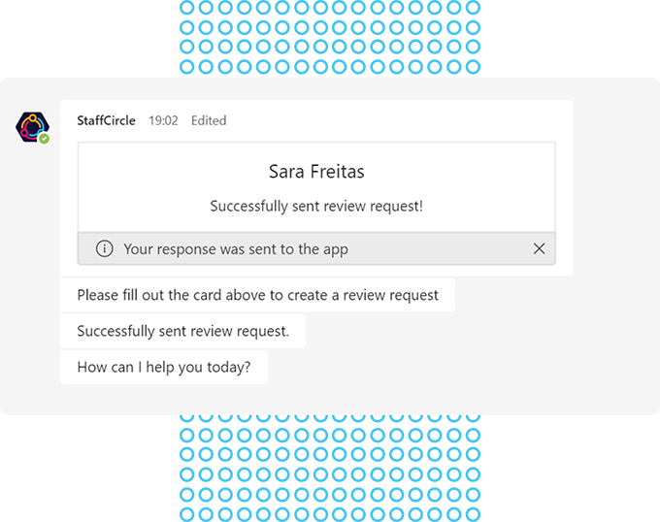Image resolution: width=660 pixels, height=522 pixels.
Task: Click the info icon in response banner
Action: click(105, 248)
